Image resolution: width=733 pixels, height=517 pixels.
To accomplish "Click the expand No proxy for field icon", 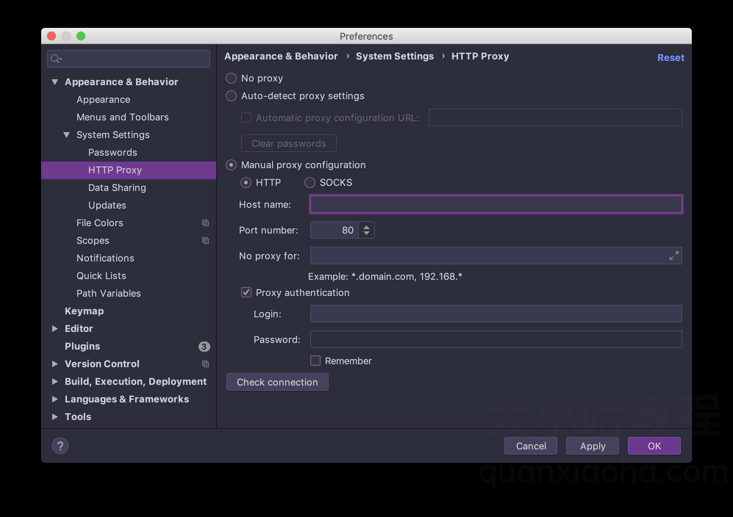I will pyautogui.click(x=674, y=256).
